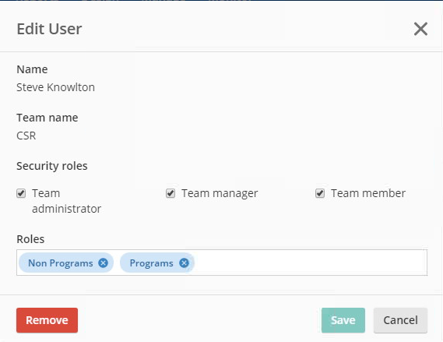Click the Edit User dialog title
Viewport: 443px width, 342px height.
tap(50, 29)
